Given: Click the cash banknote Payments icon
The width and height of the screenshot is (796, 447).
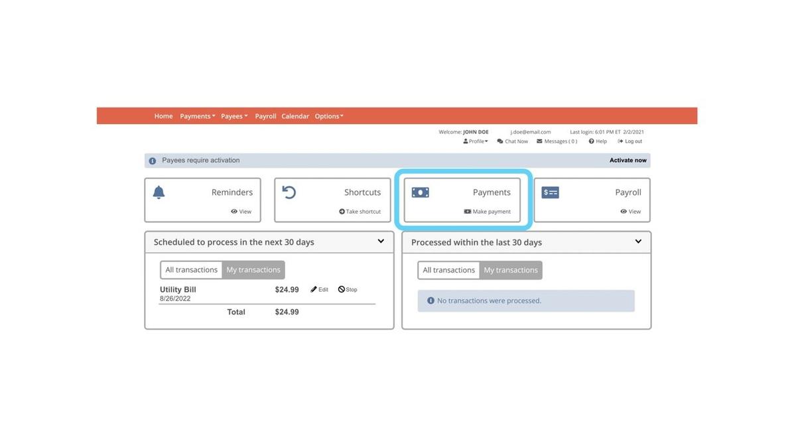Looking at the screenshot, I should [x=420, y=192].
